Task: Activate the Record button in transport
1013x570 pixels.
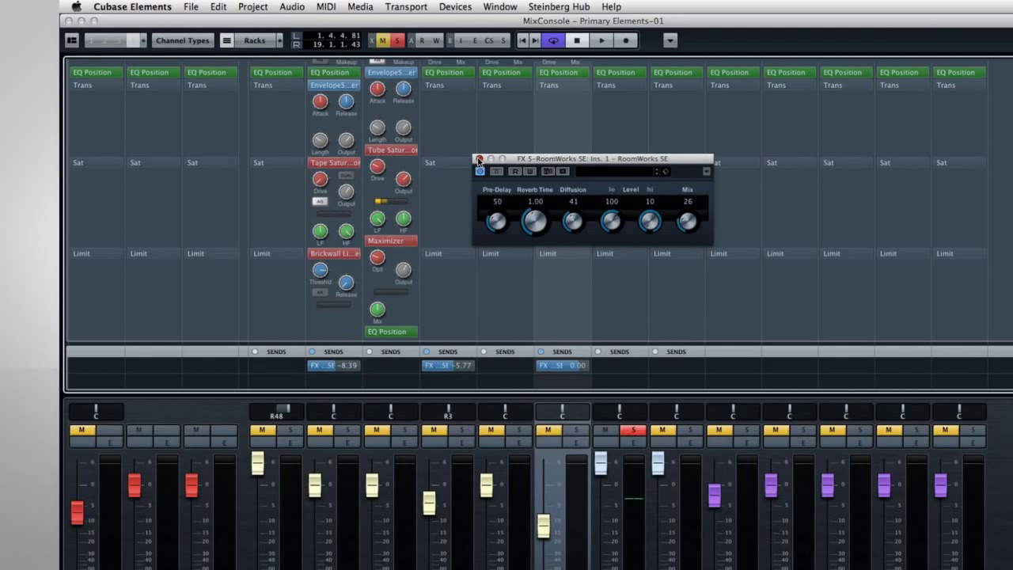Action: (626, 40)
